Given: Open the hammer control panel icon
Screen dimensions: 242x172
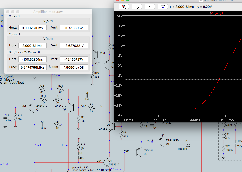Looking at the screenshot, I should 163,7.
